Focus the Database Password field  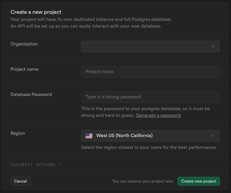pos(151,97)
